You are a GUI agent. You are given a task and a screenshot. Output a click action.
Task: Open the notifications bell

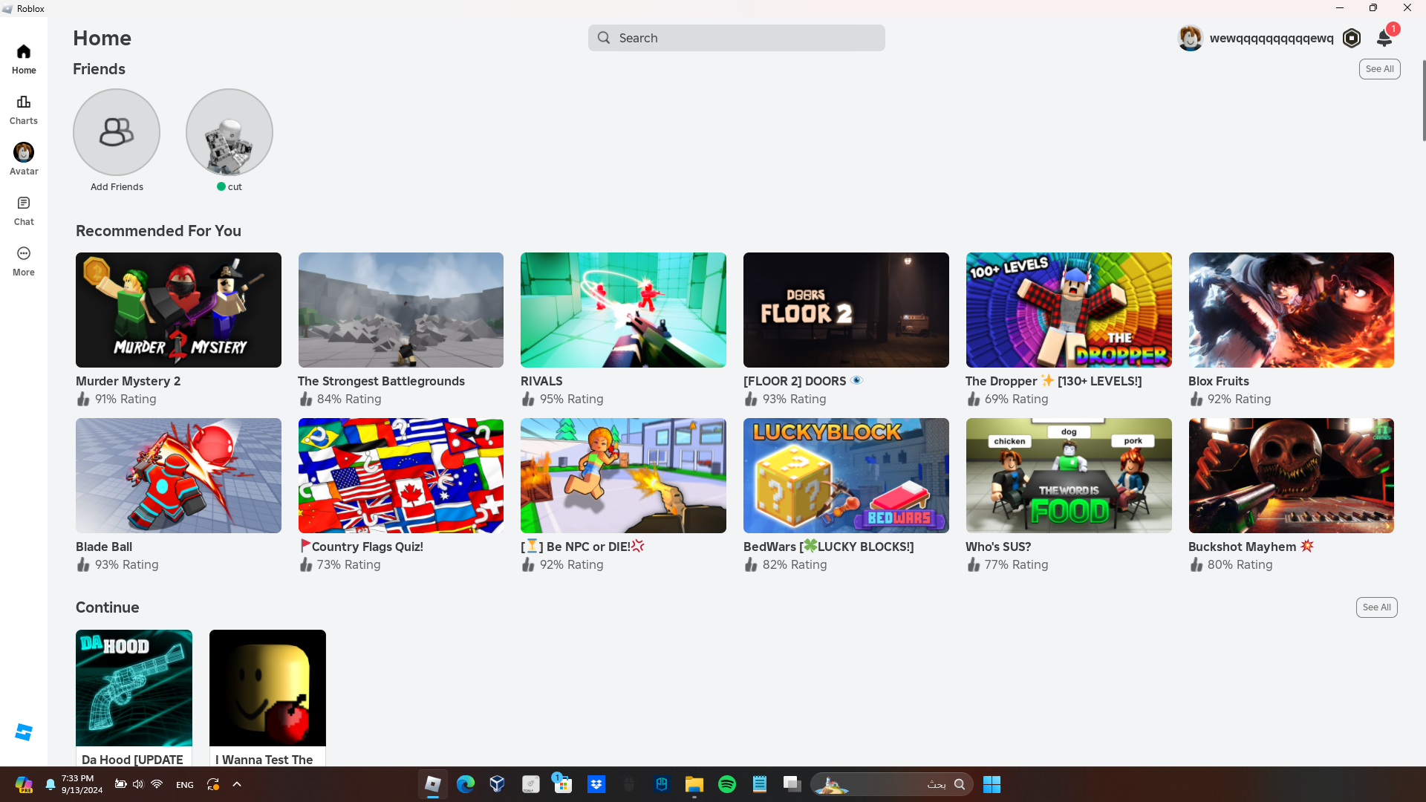tap(1384, 38)
